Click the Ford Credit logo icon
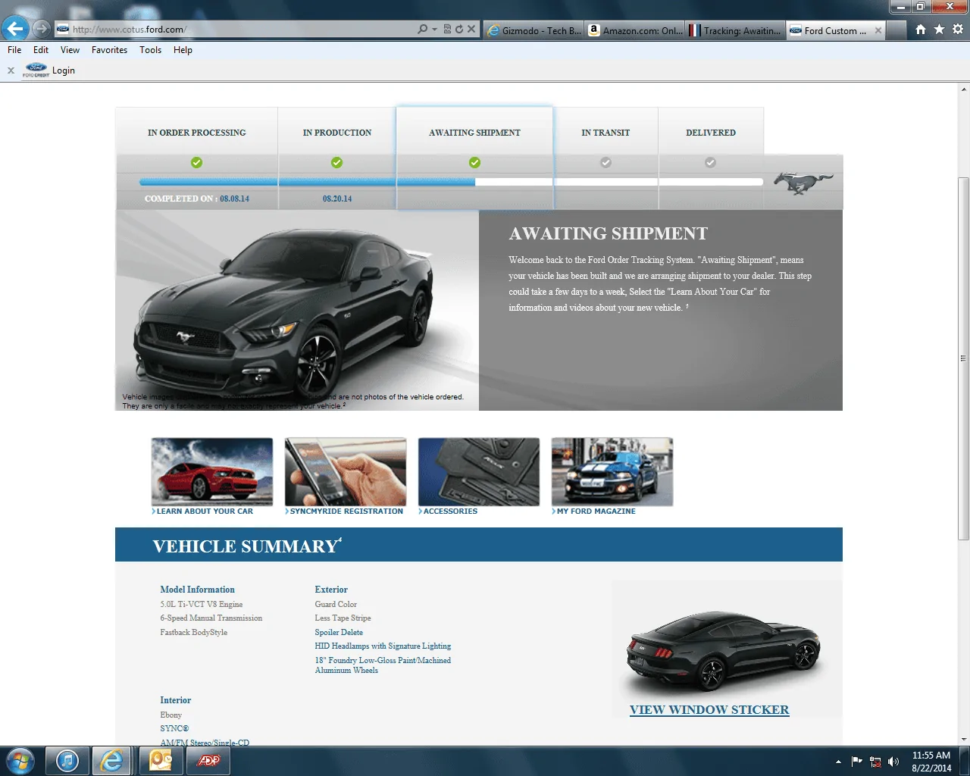 (36, 70)
